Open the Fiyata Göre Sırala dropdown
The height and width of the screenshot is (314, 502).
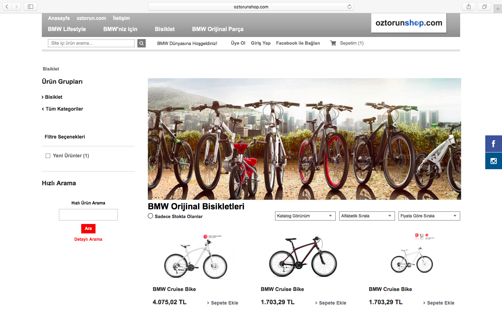pyautogui.click(x=429, y=216)
